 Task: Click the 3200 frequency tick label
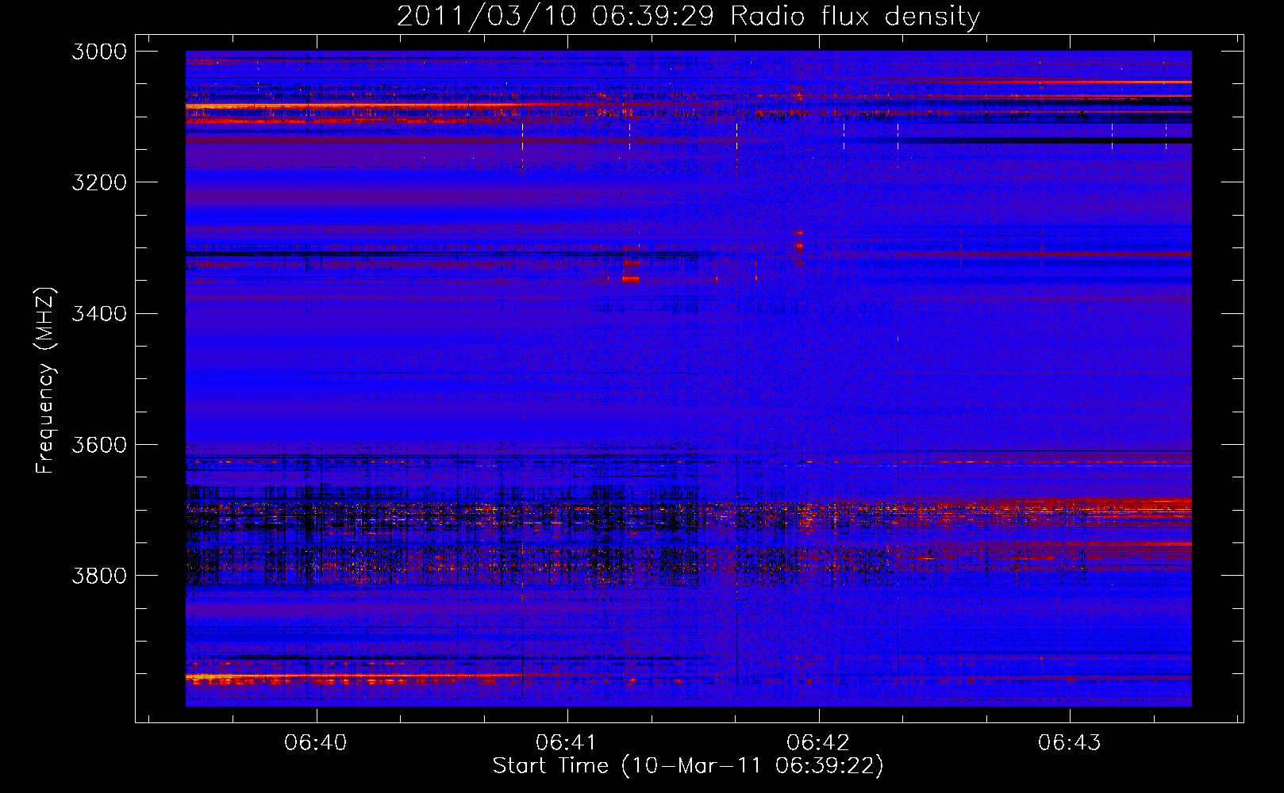(x=99, y=182)
